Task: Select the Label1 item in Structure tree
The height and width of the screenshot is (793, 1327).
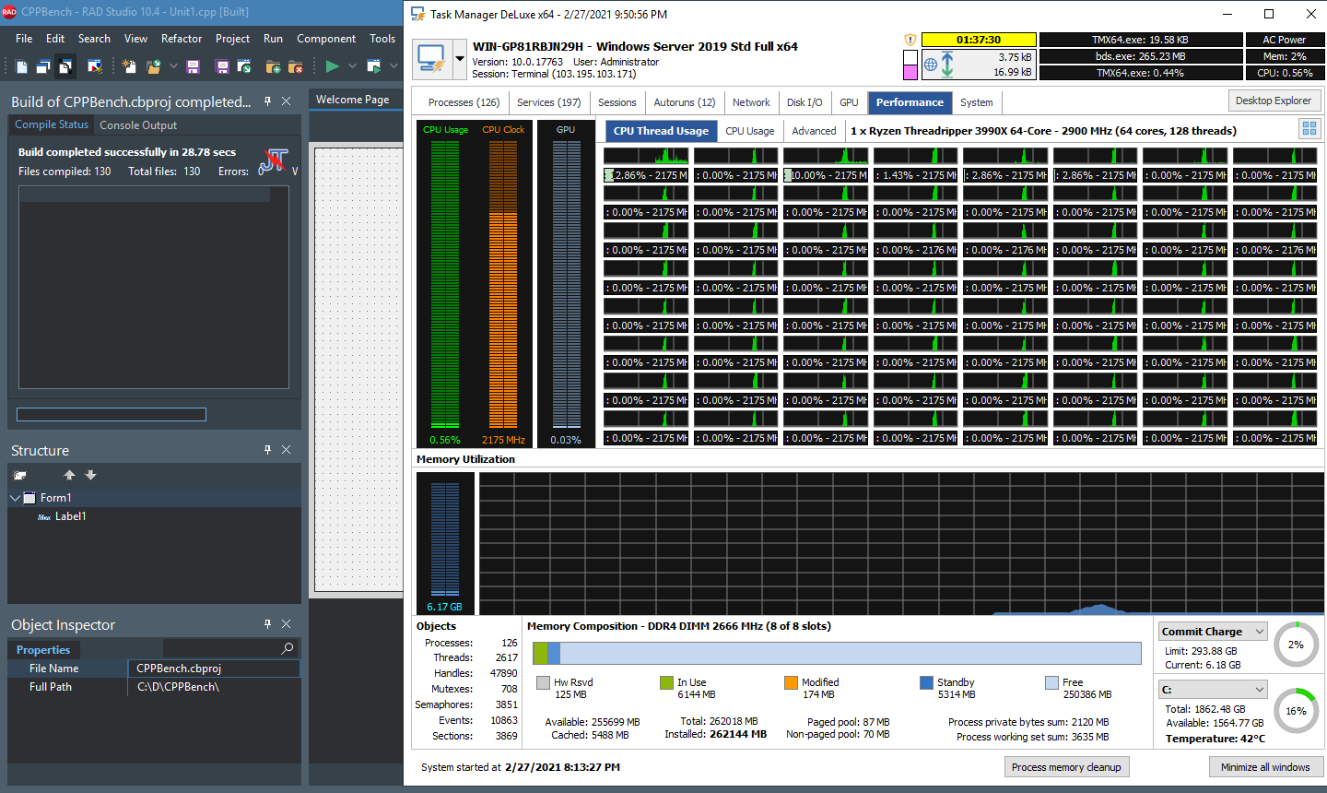Action: pos(70,516)
